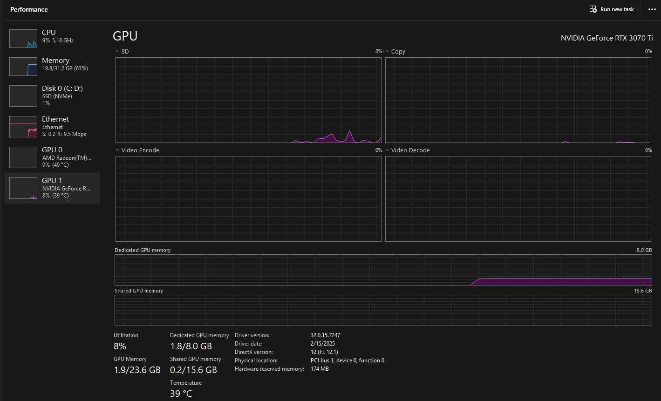Click the Run new task button text

coord(617,9)
